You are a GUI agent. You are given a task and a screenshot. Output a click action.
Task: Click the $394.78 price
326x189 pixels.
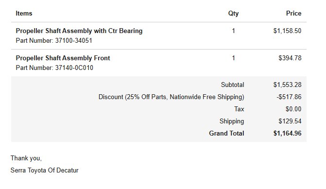pyautogui.click(x=290, y=58)
